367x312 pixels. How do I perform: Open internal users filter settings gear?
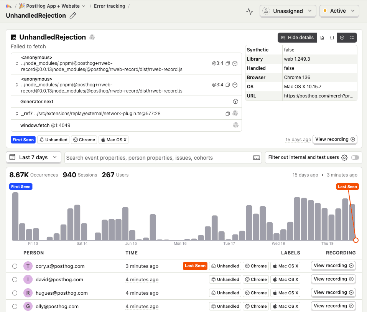344,158
